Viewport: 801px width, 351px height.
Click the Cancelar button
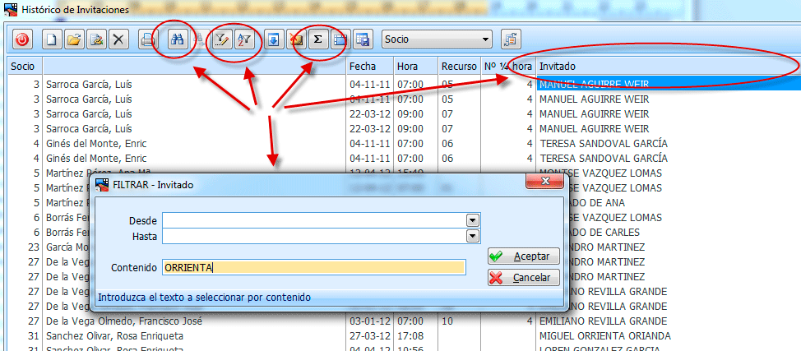point(523,278)
